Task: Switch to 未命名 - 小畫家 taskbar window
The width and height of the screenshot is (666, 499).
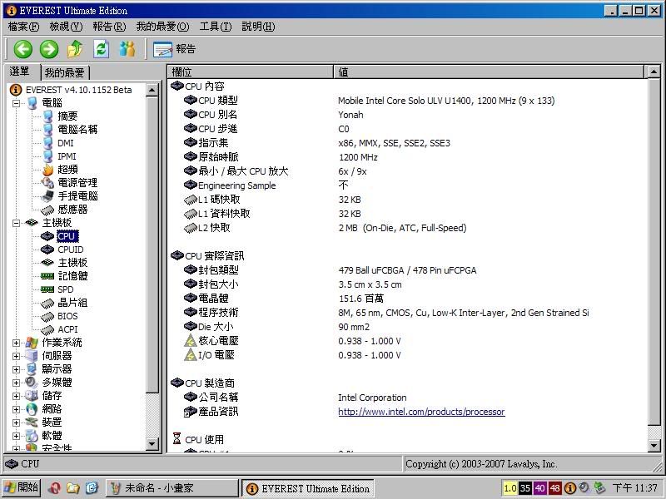Action: click(172, 488)
